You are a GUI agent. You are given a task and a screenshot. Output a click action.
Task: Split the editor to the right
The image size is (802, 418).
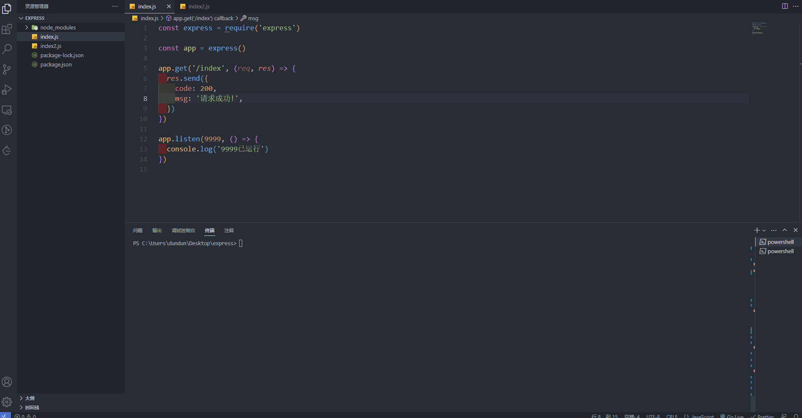[x=785, y=6]
